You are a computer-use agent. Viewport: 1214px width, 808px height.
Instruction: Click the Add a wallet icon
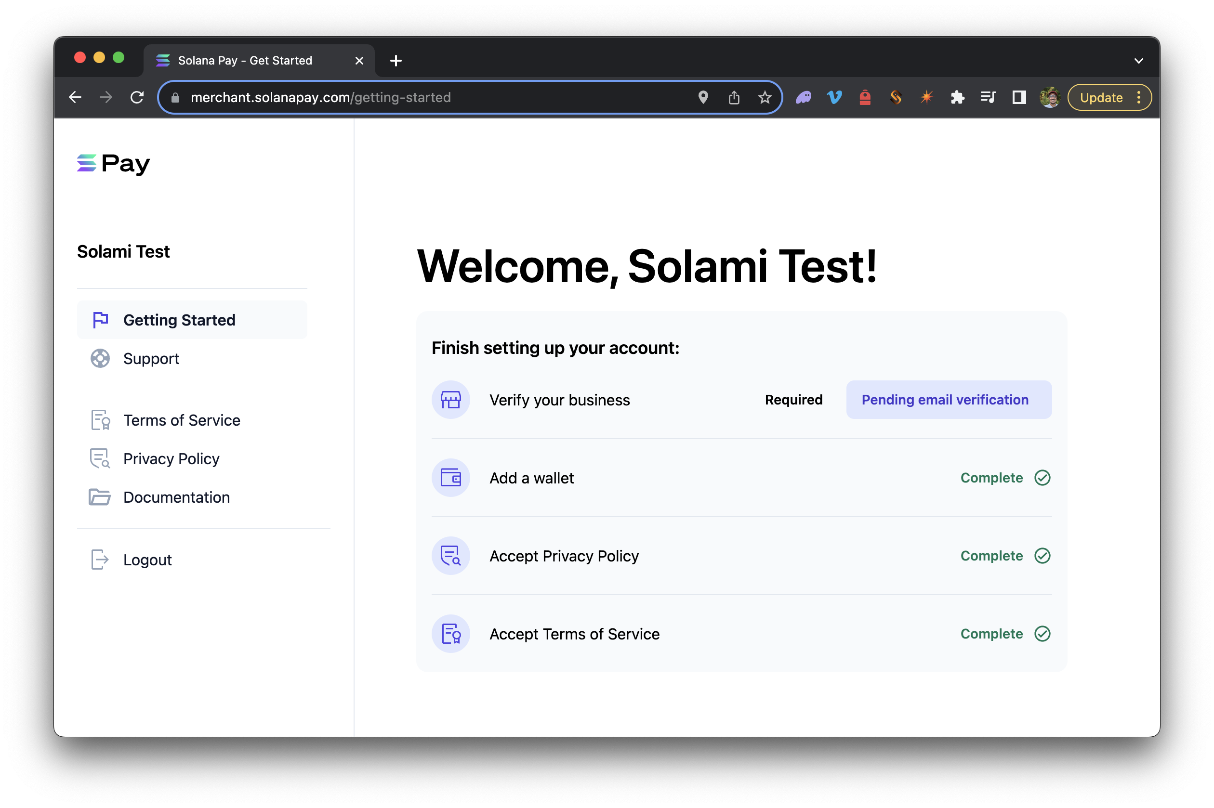(x=450, y=478)
